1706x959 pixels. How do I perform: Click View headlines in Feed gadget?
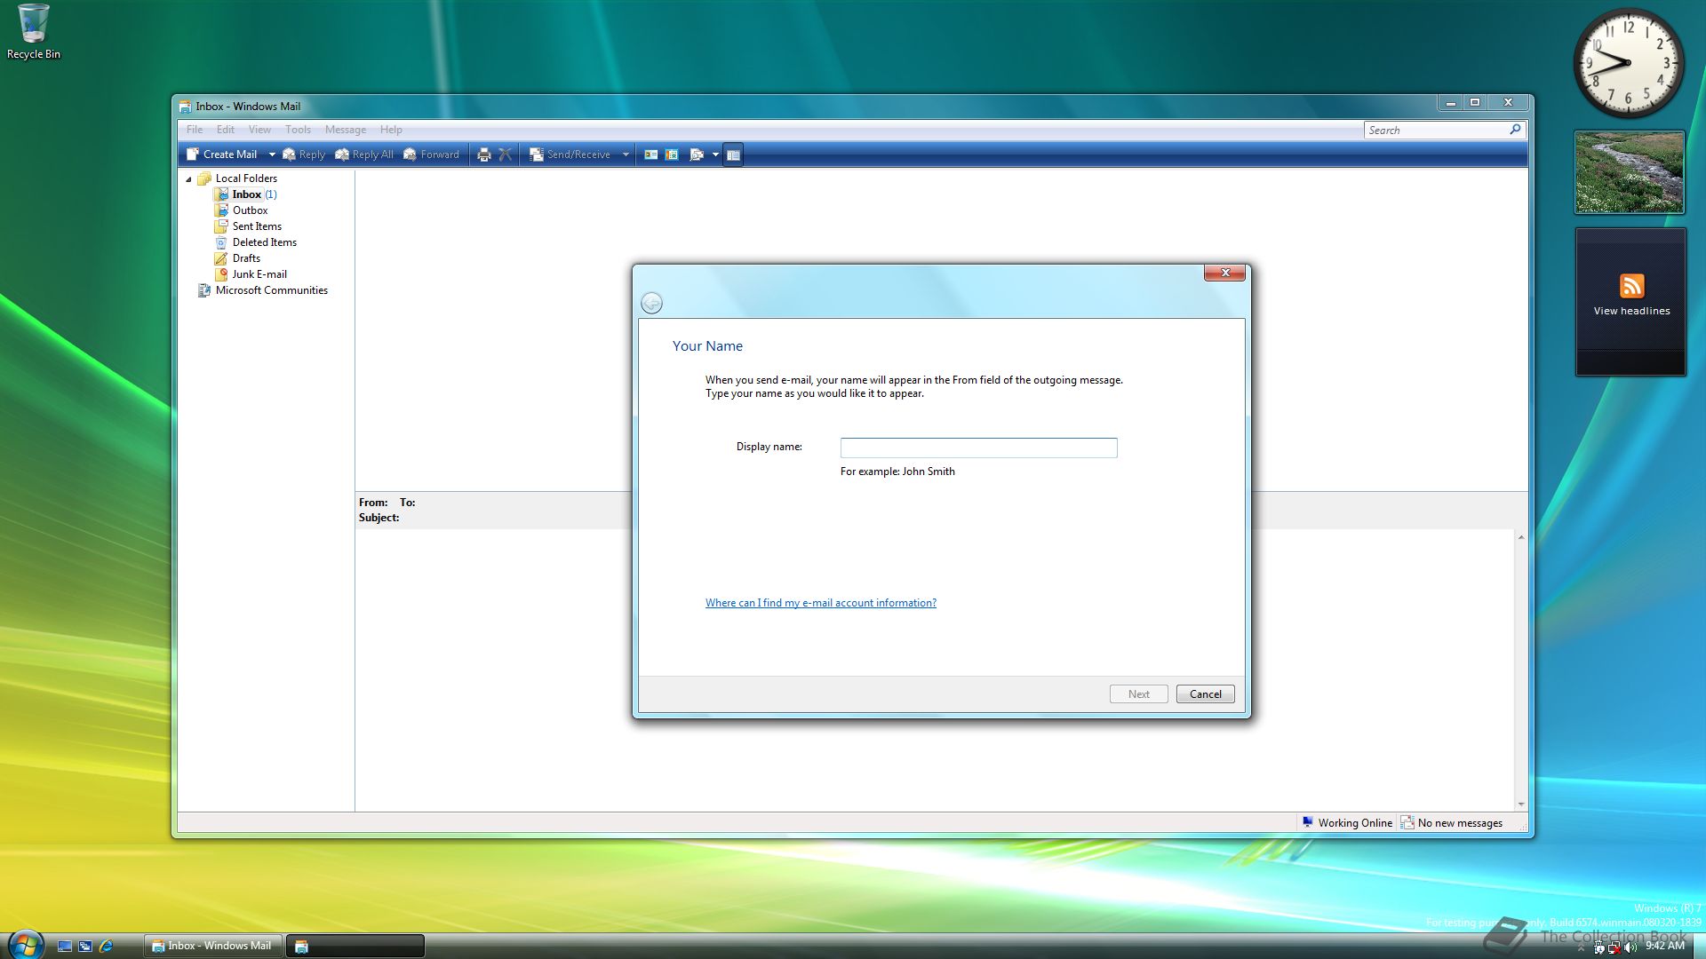point(1631,311)
